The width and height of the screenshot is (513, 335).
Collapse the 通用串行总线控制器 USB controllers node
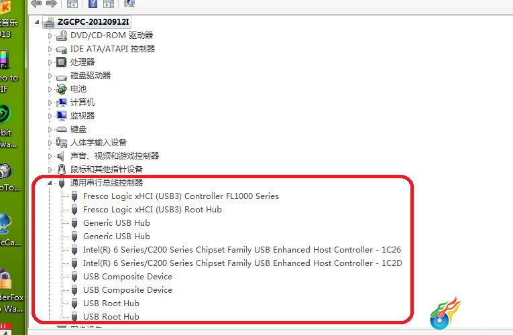50,183
